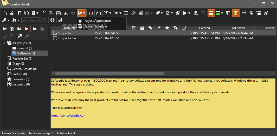Viewport: 277px width, 136px height.
Task: Select the Softpedia Test note row
Action: [163, 38]
